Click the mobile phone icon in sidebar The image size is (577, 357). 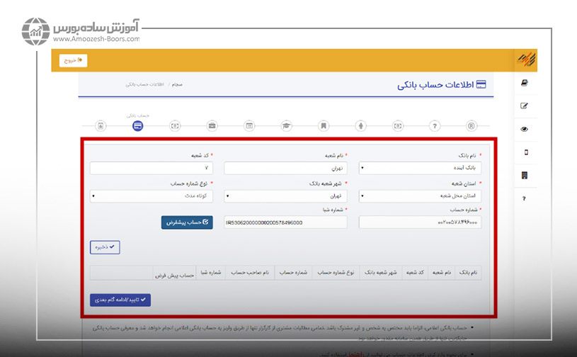pyautogui.click(x=524, y=152)
